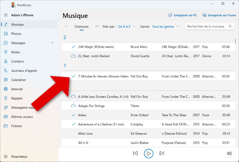Open the Internet section
This screenshot has height=162, width=239.
17,89
